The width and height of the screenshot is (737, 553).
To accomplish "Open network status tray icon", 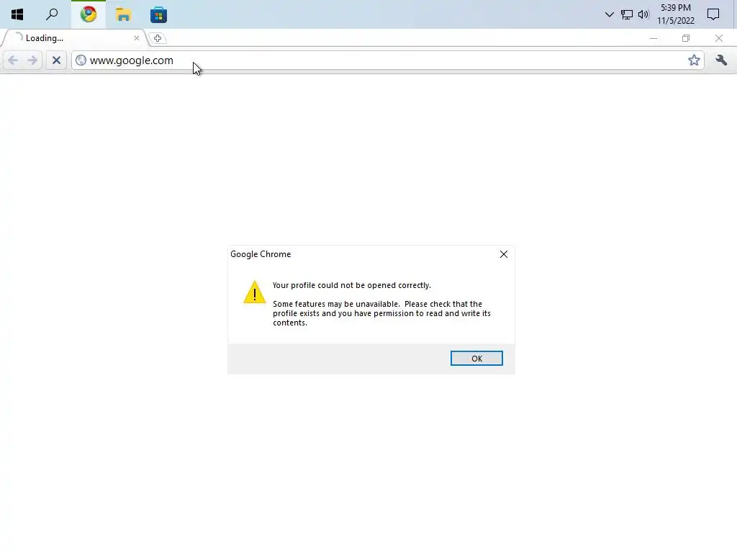I will point(627,14).
